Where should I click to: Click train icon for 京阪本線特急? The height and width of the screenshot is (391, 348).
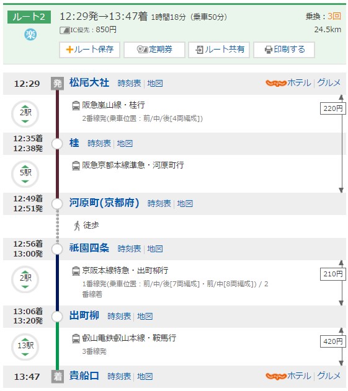[76, 271]
